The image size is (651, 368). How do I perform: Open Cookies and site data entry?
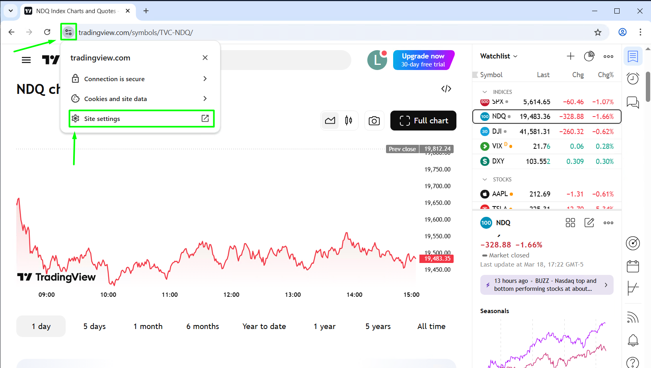click(x=140, y=99)
